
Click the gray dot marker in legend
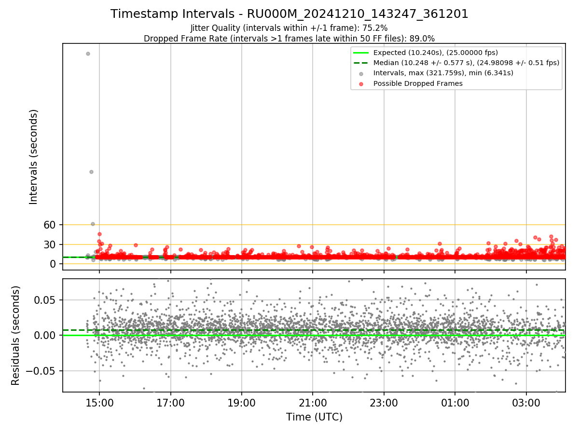click(361, 73)
